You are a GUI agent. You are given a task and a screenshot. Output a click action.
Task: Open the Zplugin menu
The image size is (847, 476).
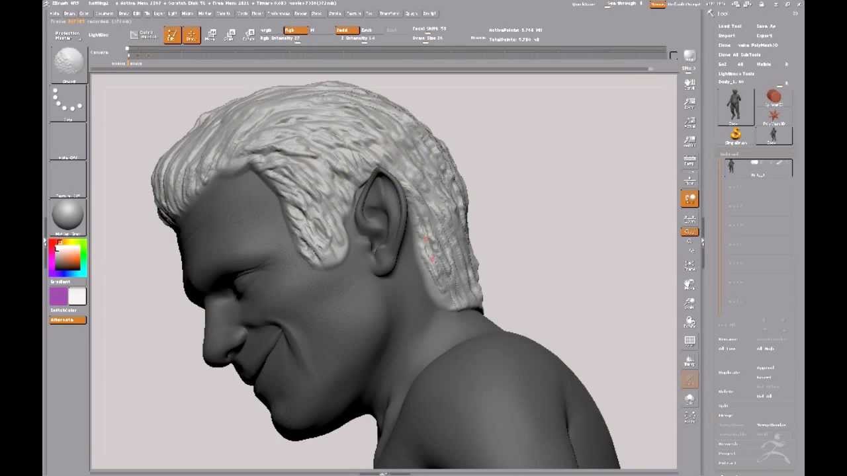(412, 13)
